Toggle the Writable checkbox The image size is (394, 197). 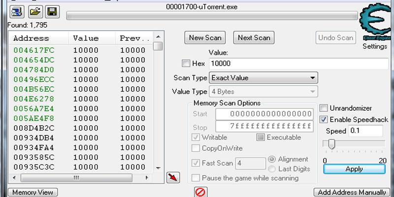(x=196, y=137)
